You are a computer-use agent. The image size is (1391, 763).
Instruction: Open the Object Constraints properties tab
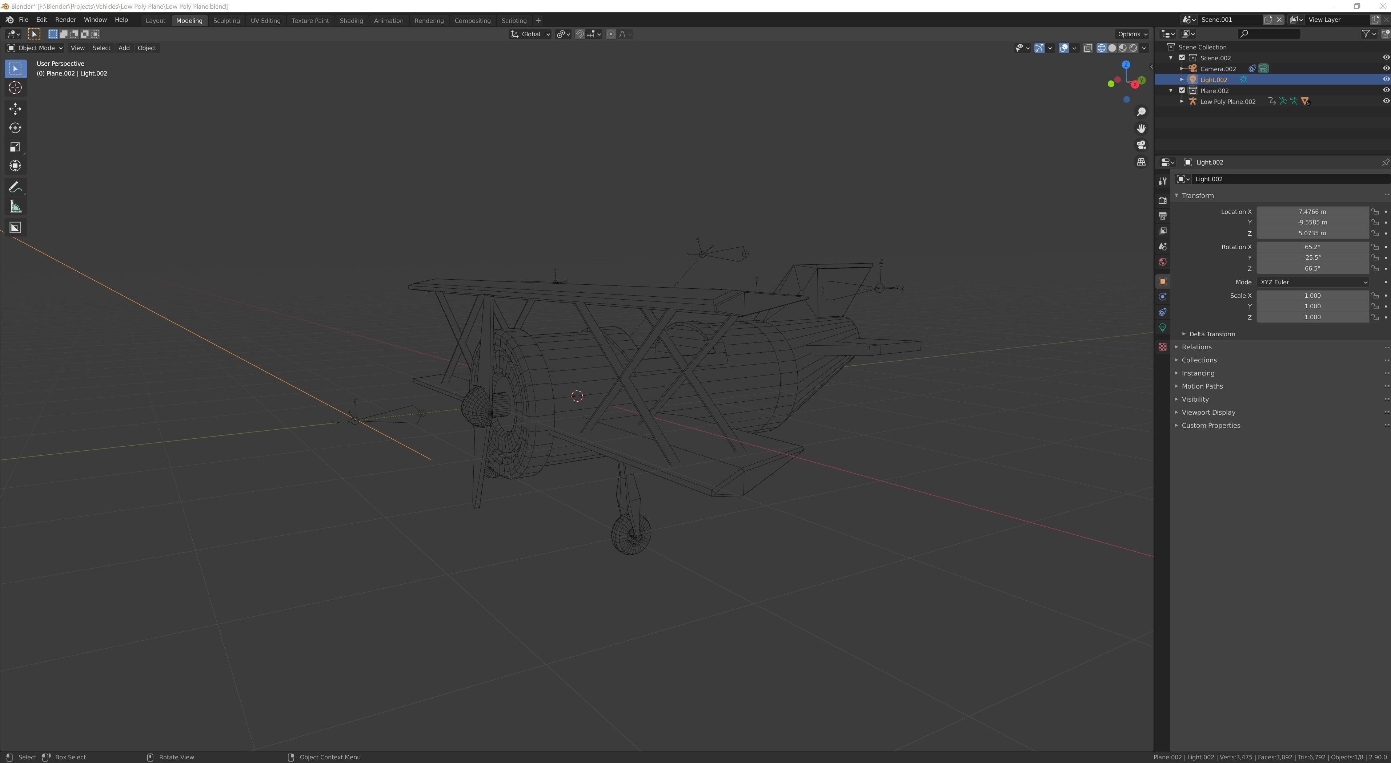point(1163,312)
